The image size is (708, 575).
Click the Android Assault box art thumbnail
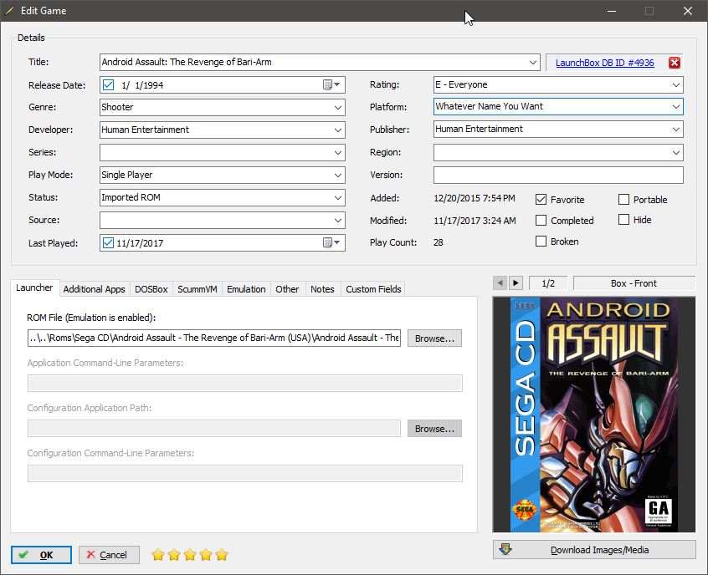(594, 415)
